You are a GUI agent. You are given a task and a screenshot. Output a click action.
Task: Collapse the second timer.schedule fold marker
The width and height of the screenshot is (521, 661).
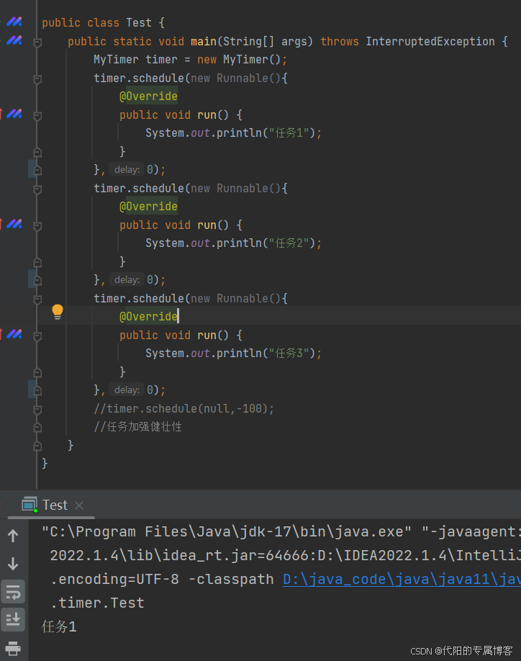[37, 189]
